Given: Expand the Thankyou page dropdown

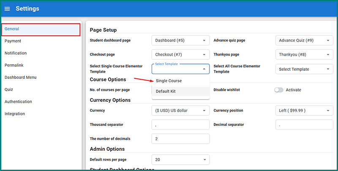Looking at the screenshot, I should (x=304, y=55).
